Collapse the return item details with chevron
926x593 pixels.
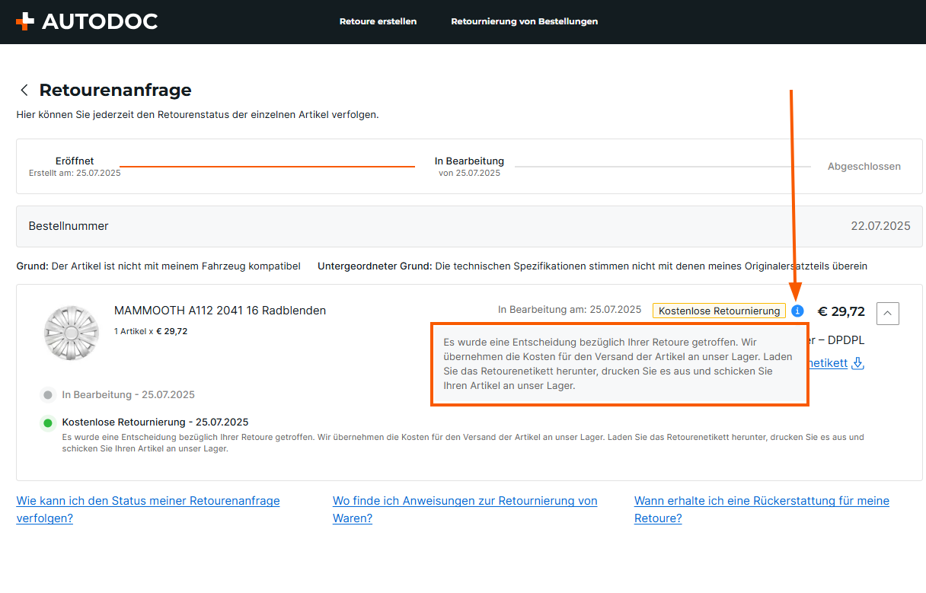888,313
